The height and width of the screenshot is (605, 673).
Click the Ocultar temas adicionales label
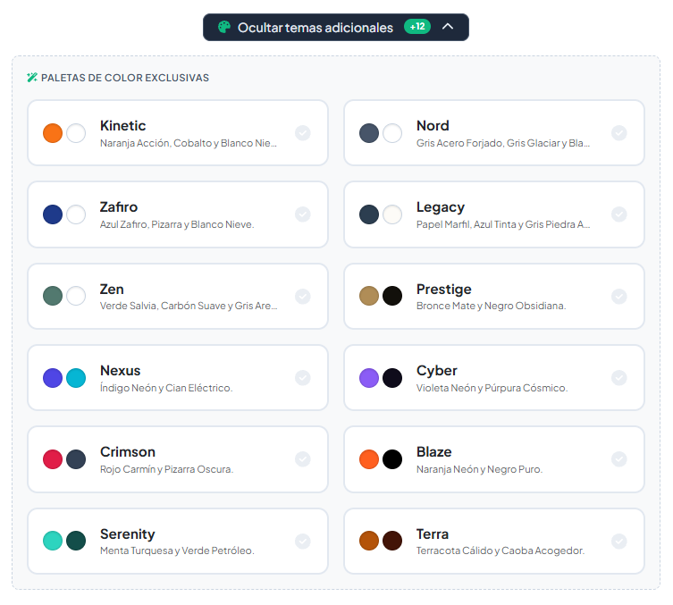[x=315, y=28]
